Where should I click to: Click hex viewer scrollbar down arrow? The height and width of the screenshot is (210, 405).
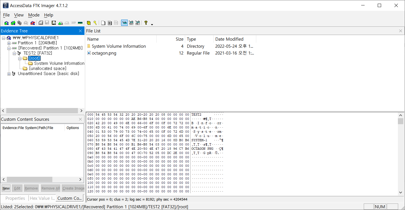coord(400,192)
